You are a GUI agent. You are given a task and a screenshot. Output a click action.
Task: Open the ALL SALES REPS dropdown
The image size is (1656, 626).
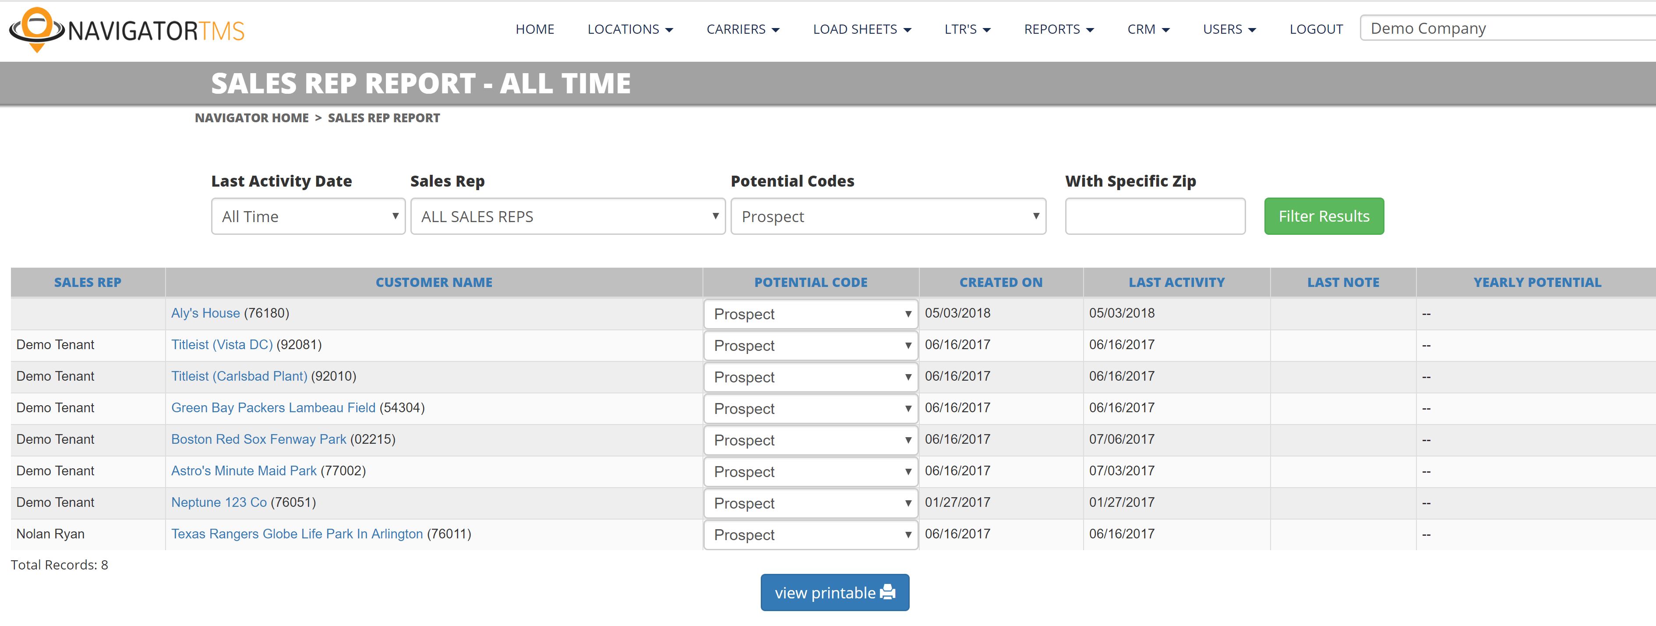[x=568, y=216]
